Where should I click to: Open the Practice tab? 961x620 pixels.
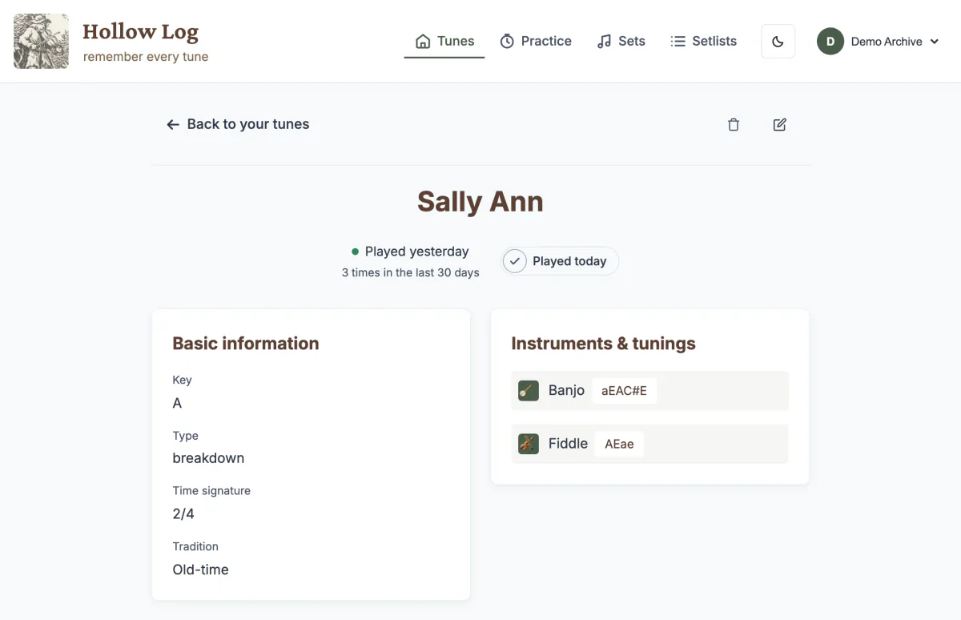click(536, 41)
